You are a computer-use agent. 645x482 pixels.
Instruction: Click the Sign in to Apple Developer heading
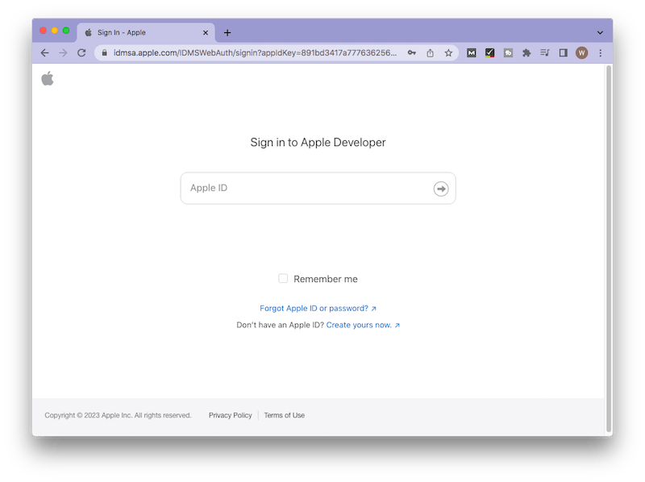pyautogui.click(x=318, y=143)
